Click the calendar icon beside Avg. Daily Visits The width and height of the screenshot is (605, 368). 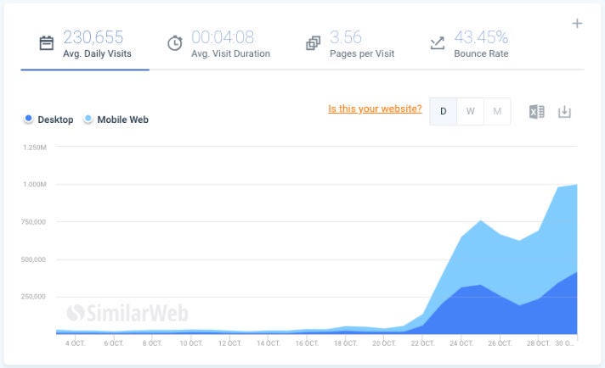(x=47, y=43)
